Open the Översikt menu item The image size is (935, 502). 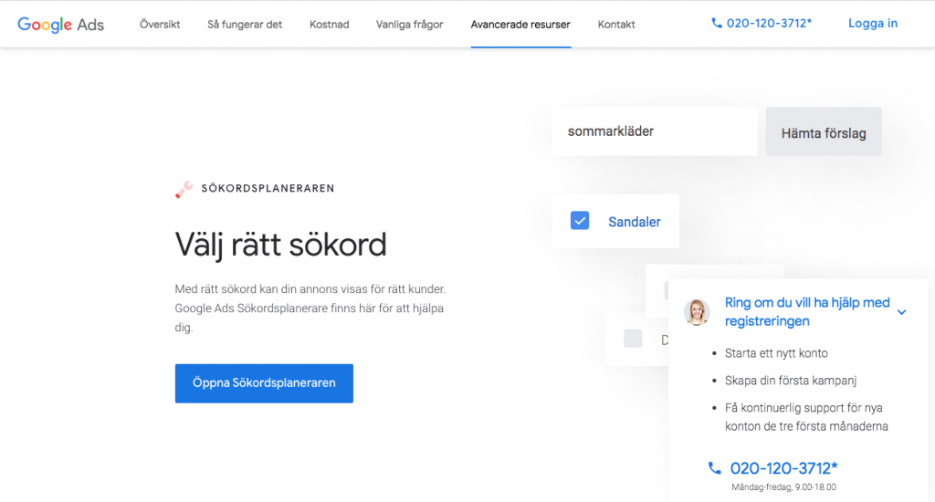160,25
